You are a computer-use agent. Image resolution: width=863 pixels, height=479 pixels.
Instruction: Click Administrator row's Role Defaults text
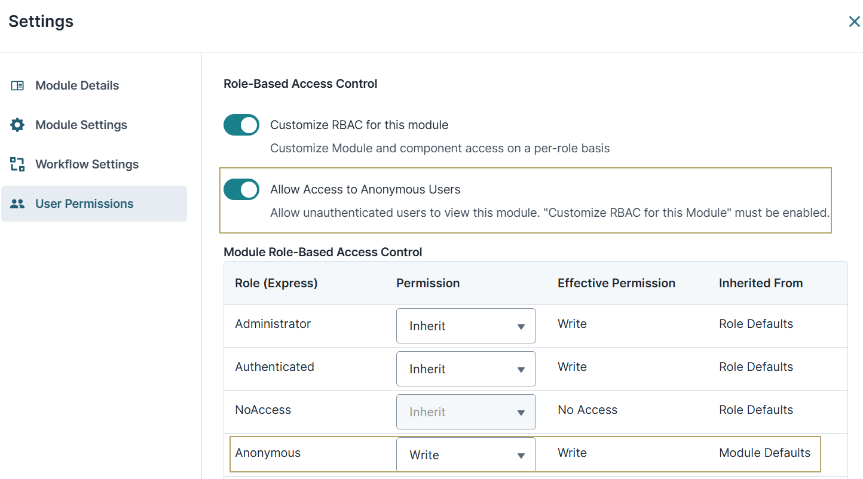pyautogui.click(x=756, y=324)
